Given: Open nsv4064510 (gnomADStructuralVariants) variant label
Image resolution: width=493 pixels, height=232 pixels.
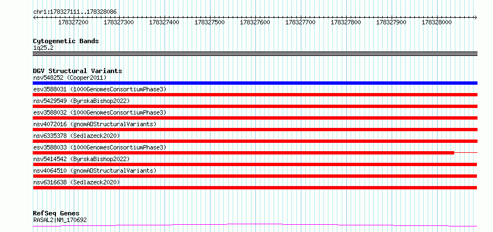Looking at the screenshot, I should [x=95, y=171].
